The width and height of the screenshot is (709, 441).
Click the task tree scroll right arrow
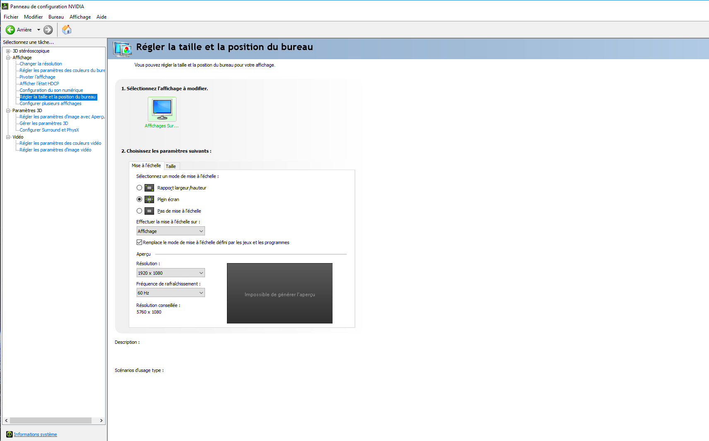(101, 420)
